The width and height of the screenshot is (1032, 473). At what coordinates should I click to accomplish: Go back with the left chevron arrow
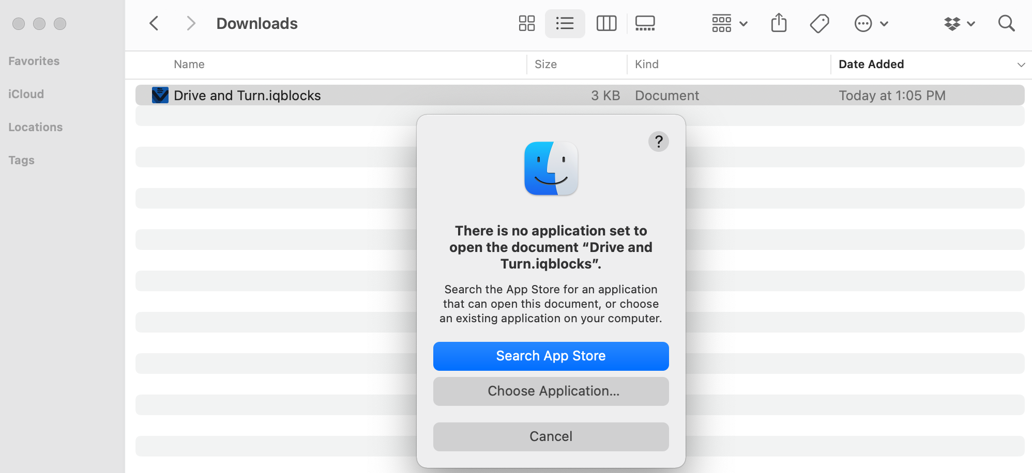tap(154, 23)
